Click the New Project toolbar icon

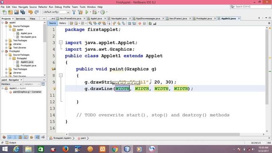(10, 12)
